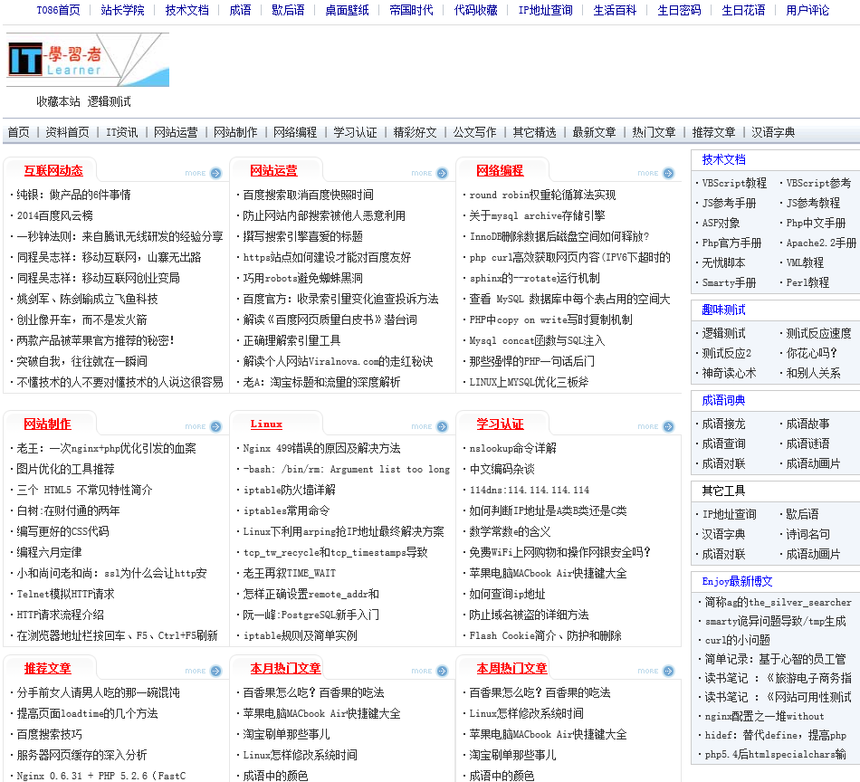Open MORE icon for Linux section
This screenshot has width=860, height=782.
pyautogui.click(x=430, y=426)
